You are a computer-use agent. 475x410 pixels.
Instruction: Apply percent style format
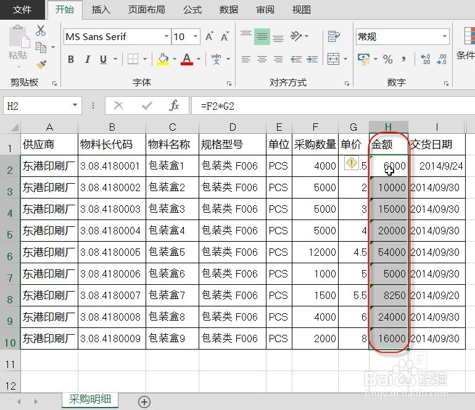click(388, 59)
